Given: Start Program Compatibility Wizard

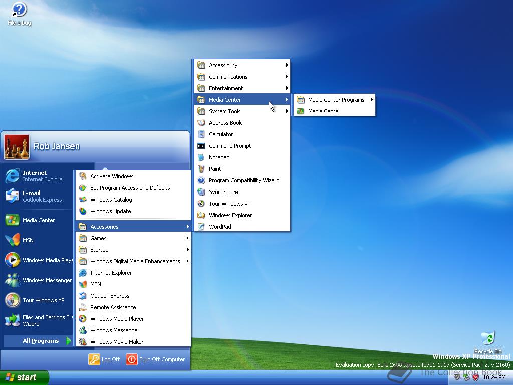Looking at the screenshot, I should pos(242,180).
